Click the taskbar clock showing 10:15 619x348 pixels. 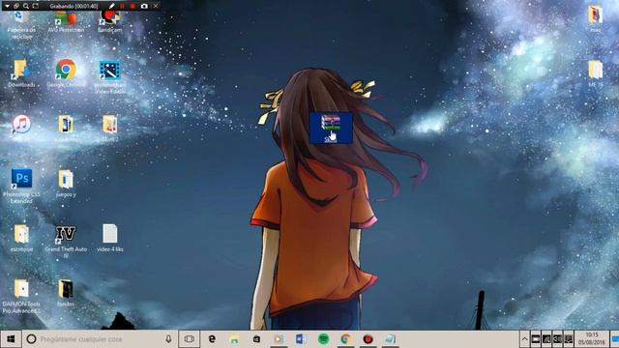point(591,338)
